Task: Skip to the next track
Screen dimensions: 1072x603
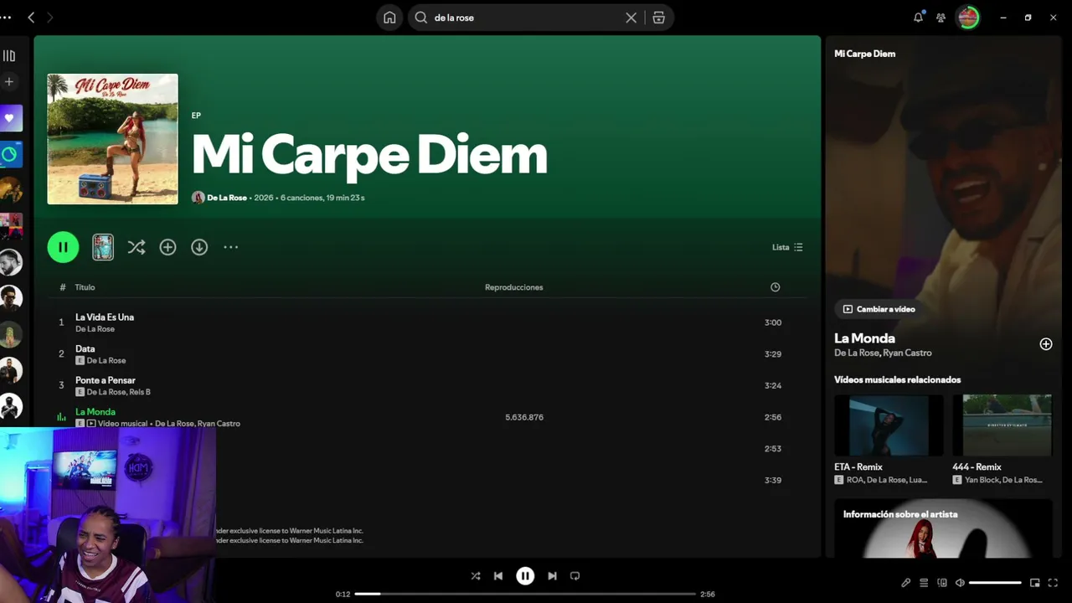Action: [552, 576]
